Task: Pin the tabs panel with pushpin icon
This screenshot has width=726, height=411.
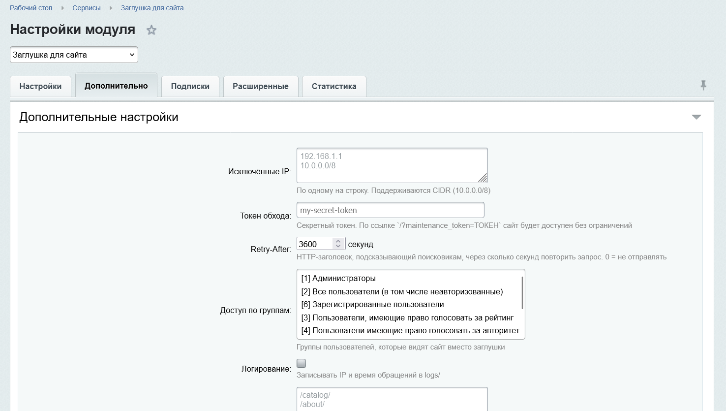Action: point(703,85)
